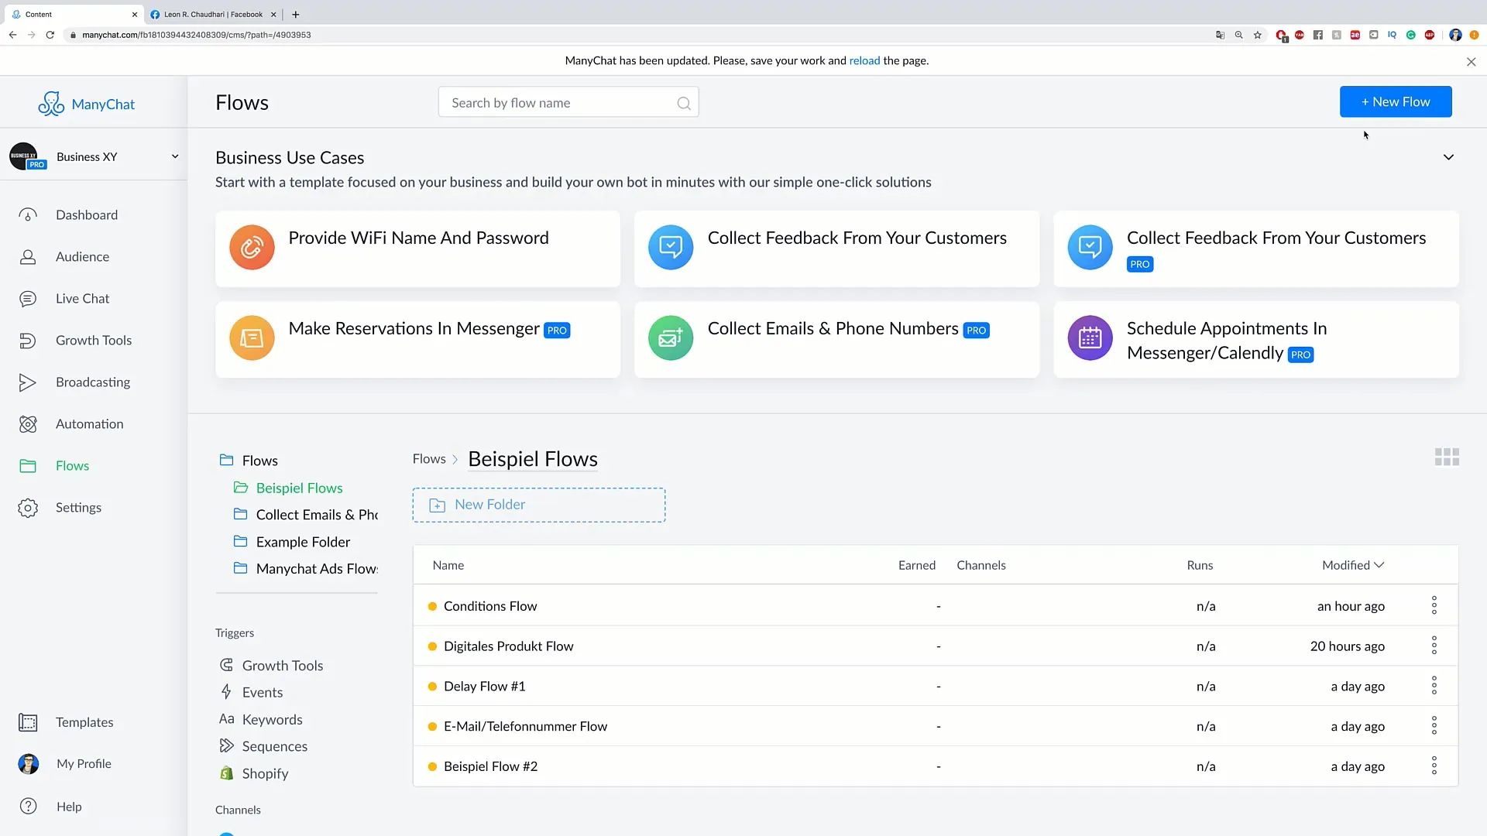Click the Runs column header
This screenshot has width=1487, height=836.
tap(1200, 565)
